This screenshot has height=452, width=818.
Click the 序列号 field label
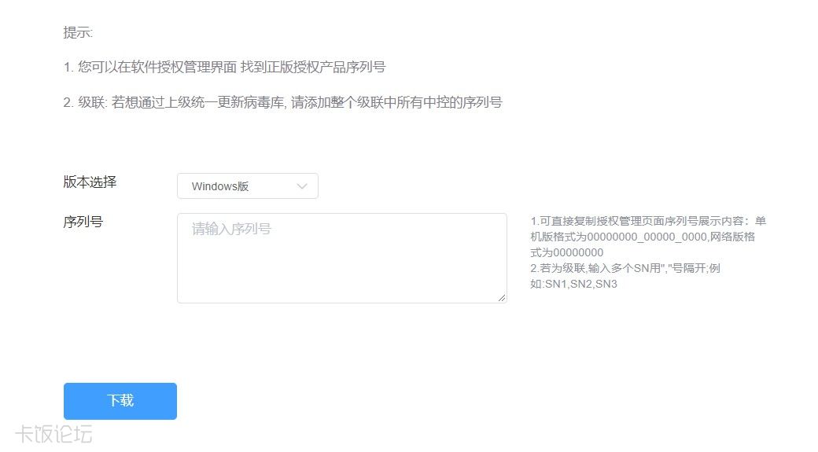(x=83, y=222)
